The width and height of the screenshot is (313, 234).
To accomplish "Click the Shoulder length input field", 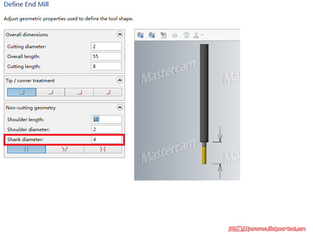I will (x=107, y=119).
